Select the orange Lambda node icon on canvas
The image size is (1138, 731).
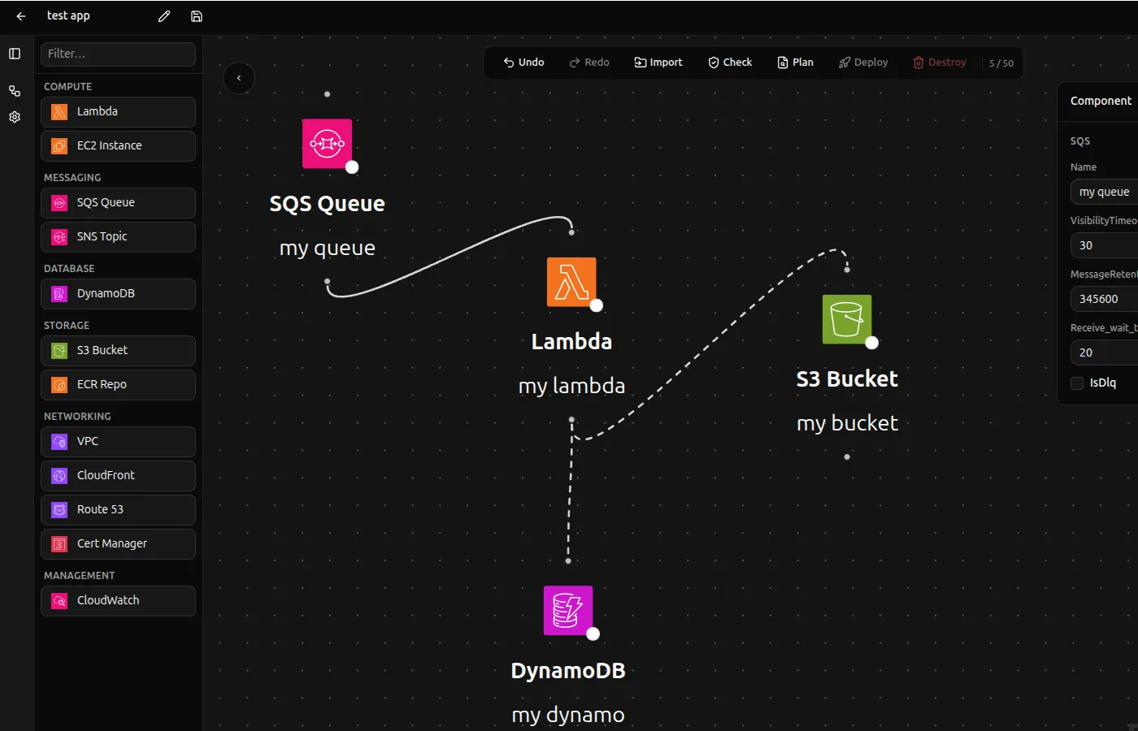pos(571,282)
